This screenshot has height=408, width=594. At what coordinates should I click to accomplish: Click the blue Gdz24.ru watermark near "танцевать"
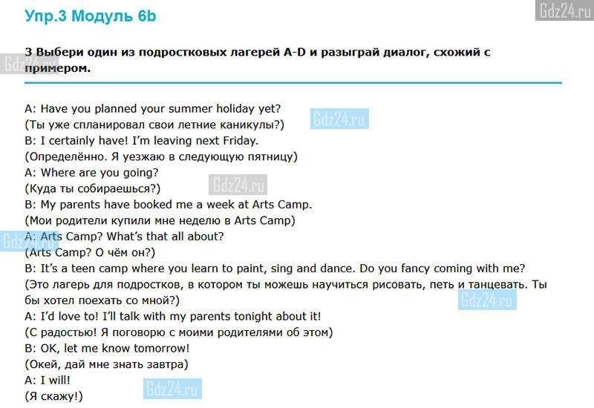487,300
